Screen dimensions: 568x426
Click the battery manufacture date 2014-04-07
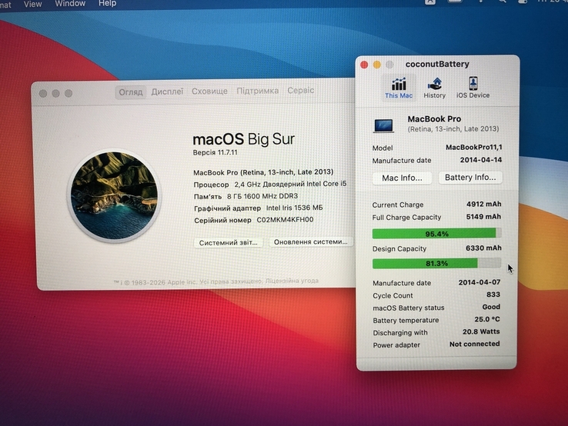pyautogui.click(x=479, y=282)
